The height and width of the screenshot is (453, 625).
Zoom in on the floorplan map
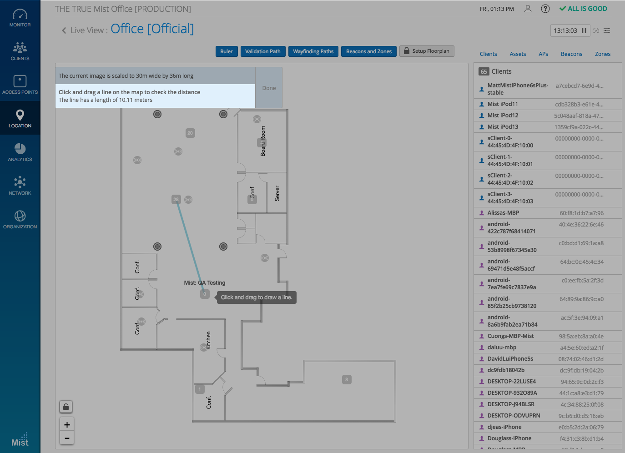(67, 425)
